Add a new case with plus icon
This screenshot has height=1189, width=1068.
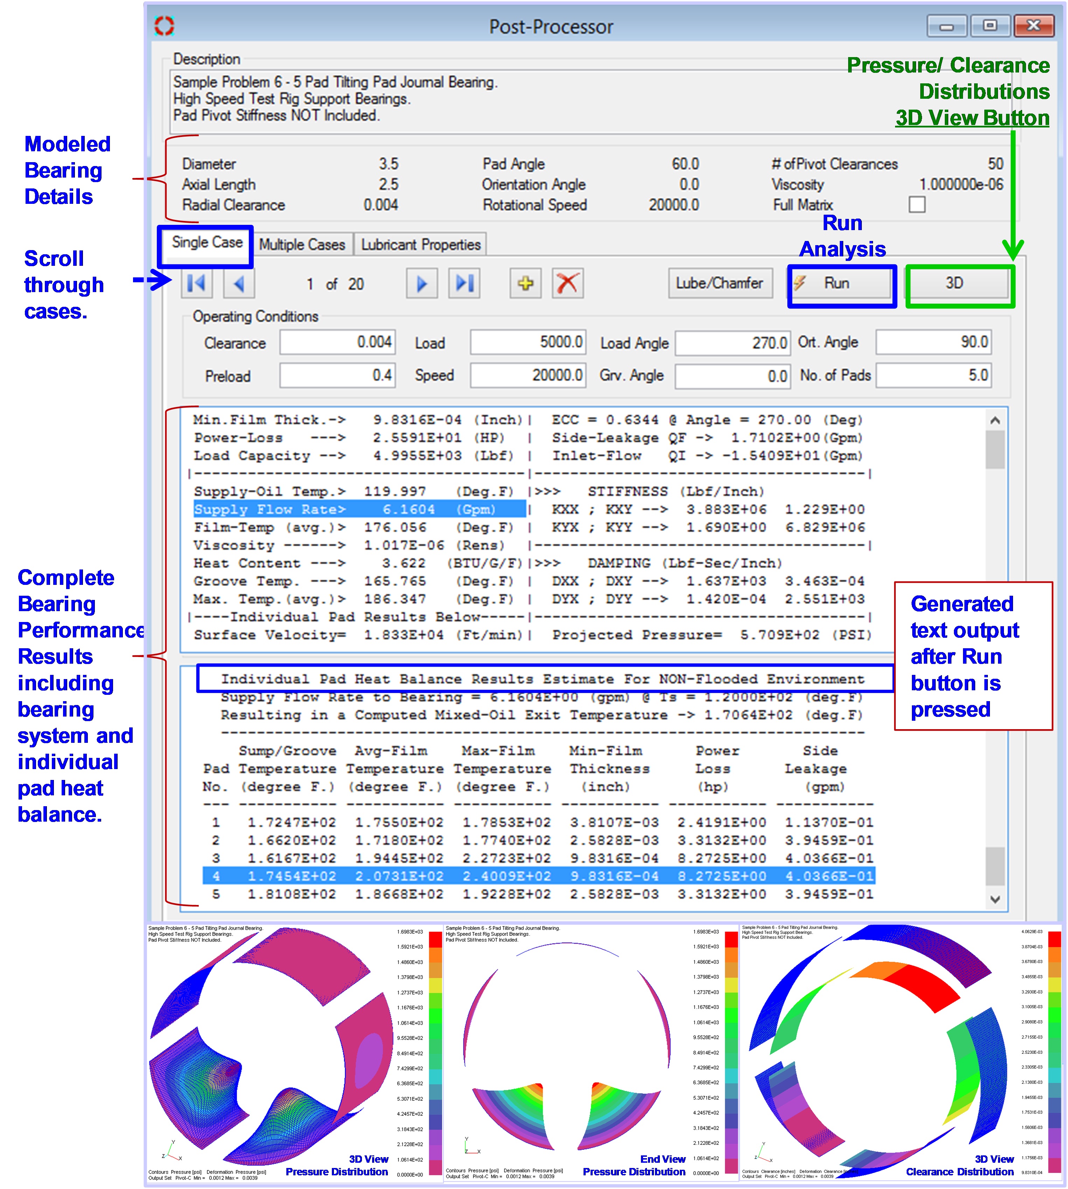pos(525,284)
